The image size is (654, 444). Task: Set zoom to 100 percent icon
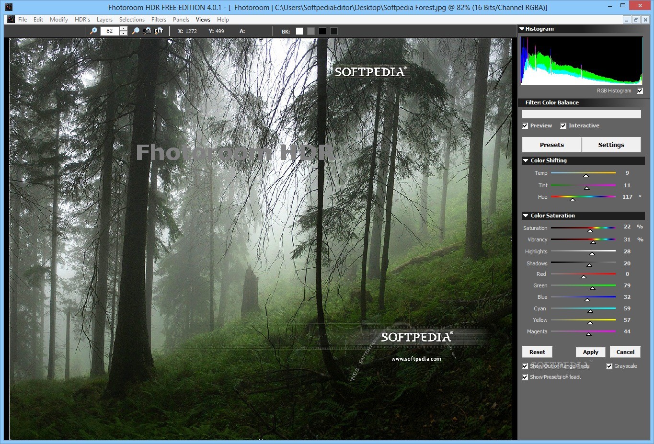pos(147,31)
